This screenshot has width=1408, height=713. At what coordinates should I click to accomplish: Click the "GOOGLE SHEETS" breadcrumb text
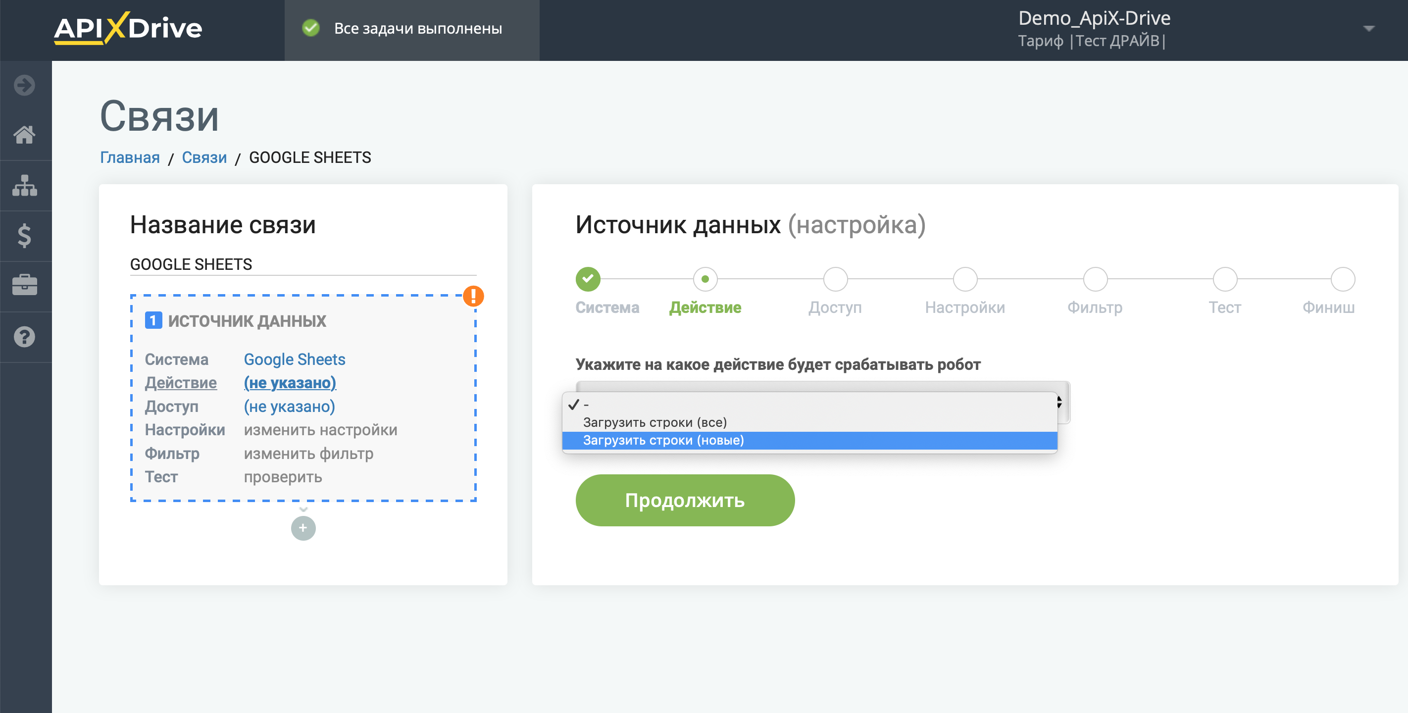310,157
